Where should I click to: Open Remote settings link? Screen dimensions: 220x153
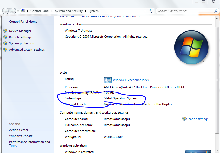coord(20,37)
